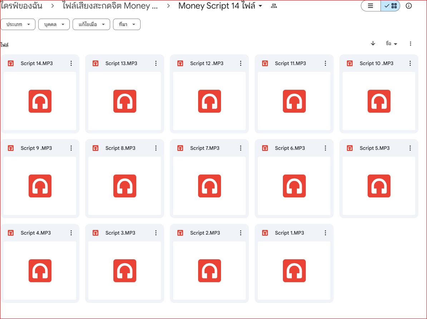Click audio icon beside Script 1.MP3 title
The image size is (427, 319).
click(265, 233)
